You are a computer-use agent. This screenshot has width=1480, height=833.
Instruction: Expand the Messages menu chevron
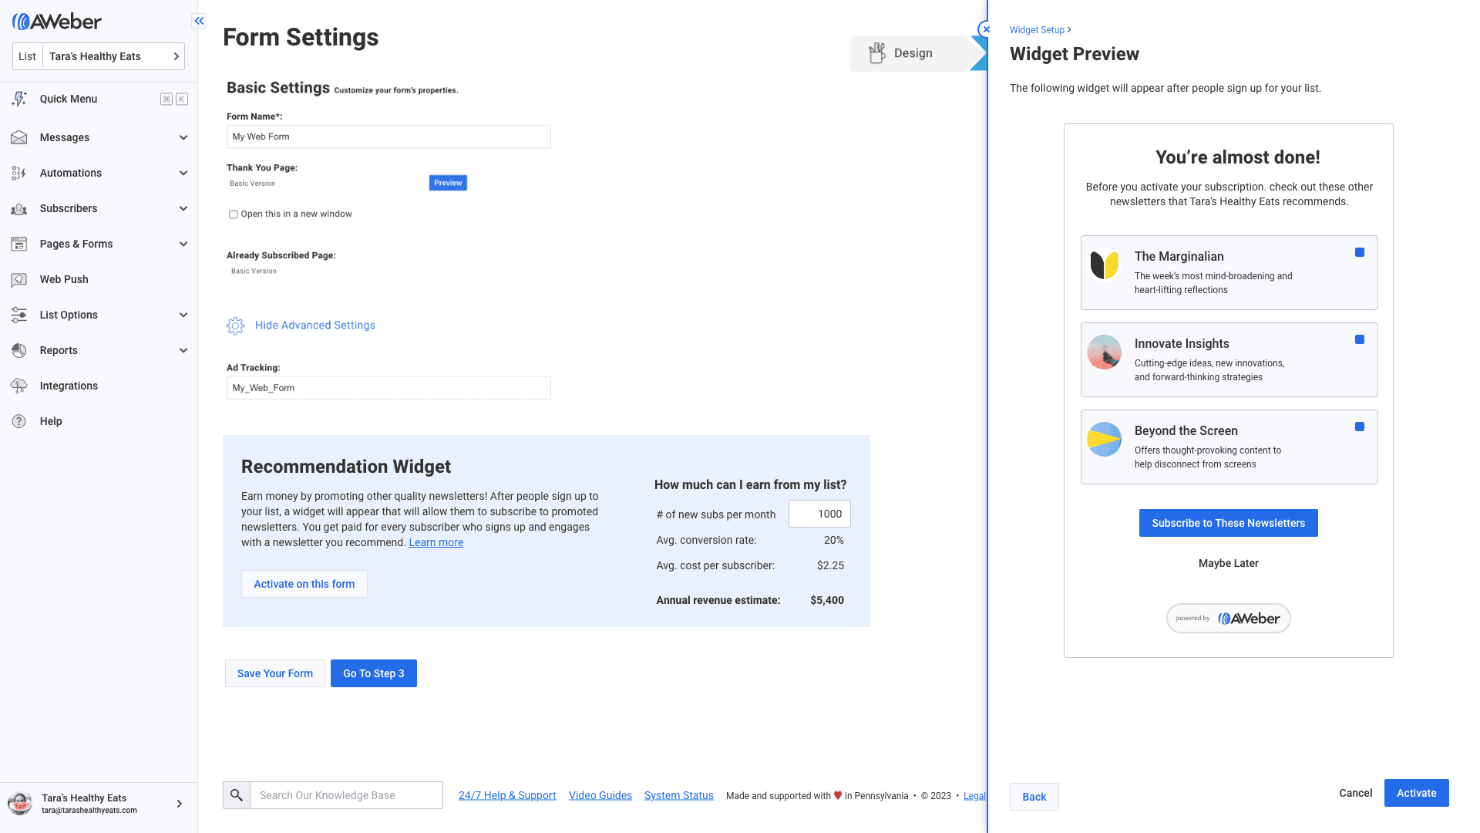[x=183, y=137]
